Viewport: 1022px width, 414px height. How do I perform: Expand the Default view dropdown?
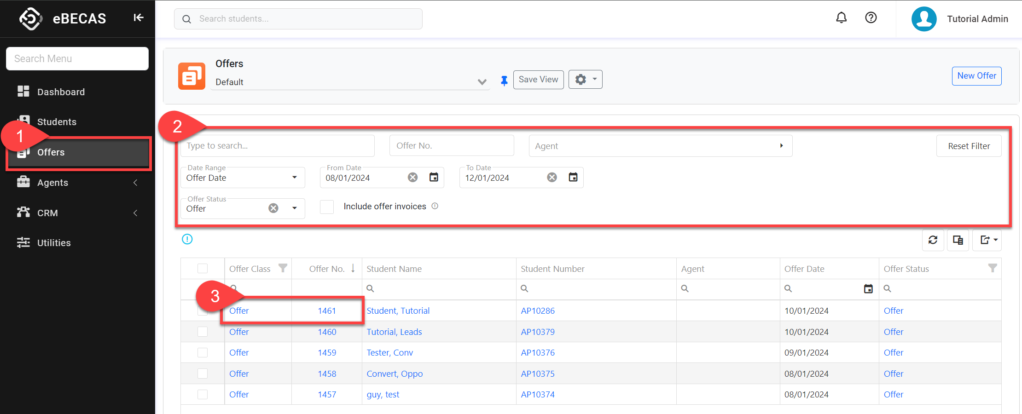coord(482,82)
